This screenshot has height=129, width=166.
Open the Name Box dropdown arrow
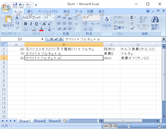43,39
